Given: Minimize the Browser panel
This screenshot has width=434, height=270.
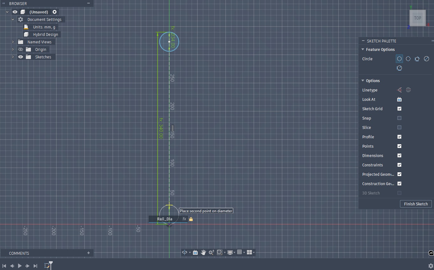Looking at the screenshot, I should 89,3.
